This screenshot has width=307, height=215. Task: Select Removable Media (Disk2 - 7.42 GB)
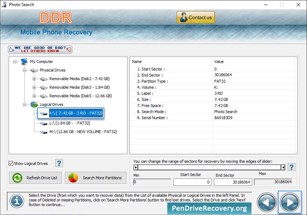[x=80, y=79]
